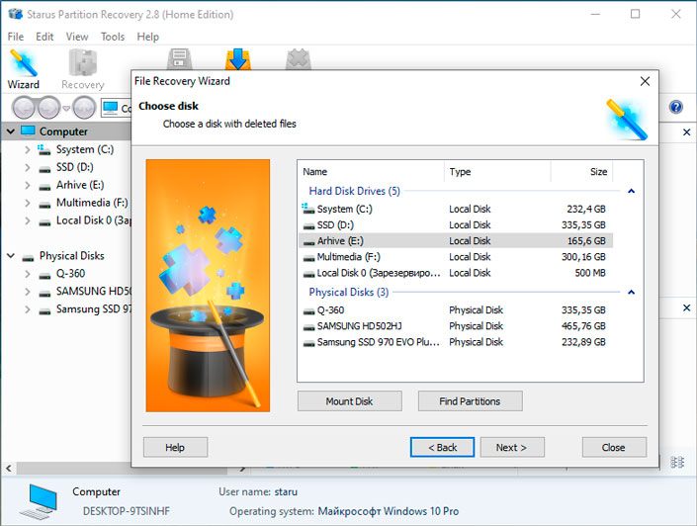Select Multimedia (F:) in disk list

point(456,256)
